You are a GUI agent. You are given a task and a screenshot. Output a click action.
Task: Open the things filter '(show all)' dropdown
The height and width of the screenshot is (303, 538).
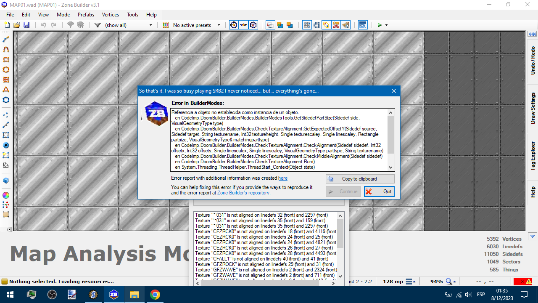129,25
